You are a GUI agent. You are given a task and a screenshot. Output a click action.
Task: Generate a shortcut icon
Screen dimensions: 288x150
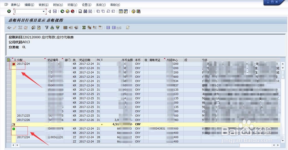126,11
